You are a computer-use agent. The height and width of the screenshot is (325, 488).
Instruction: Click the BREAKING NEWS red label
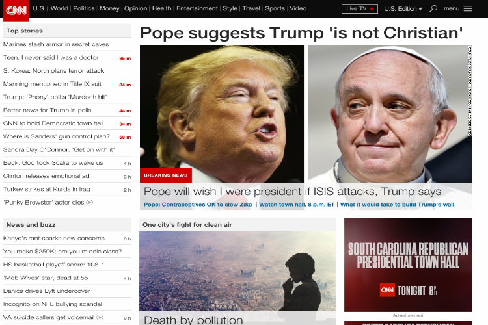[165, 175]
